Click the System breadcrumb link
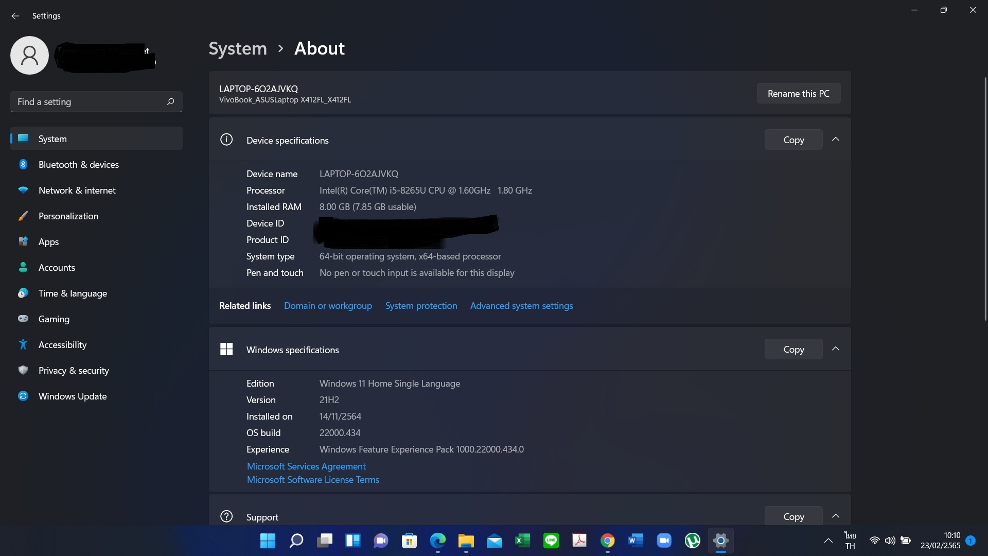The width and height of the screenshot is (988, 556). (x=238, y=48)
